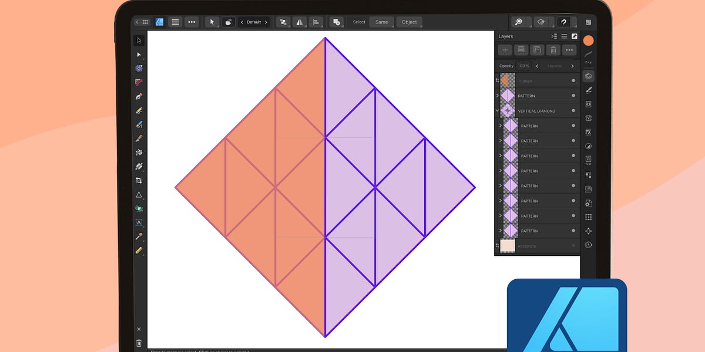Open the hamburger menu in the top toolbar
The image size is (705, 352).
point(175,22)
